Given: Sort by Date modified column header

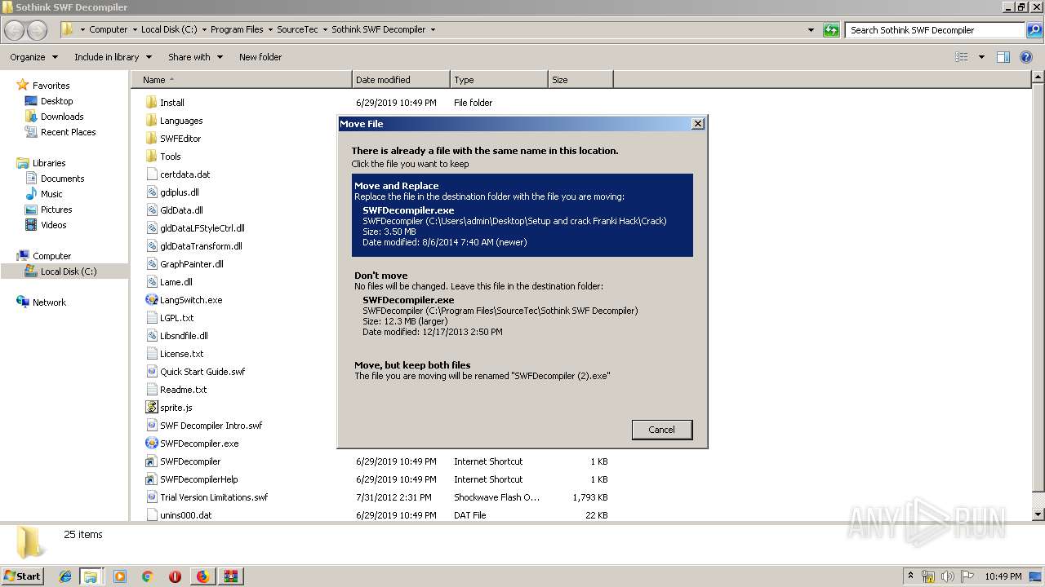Looking at the screenshot, I should pyautogui.click(x=401, y=80).
